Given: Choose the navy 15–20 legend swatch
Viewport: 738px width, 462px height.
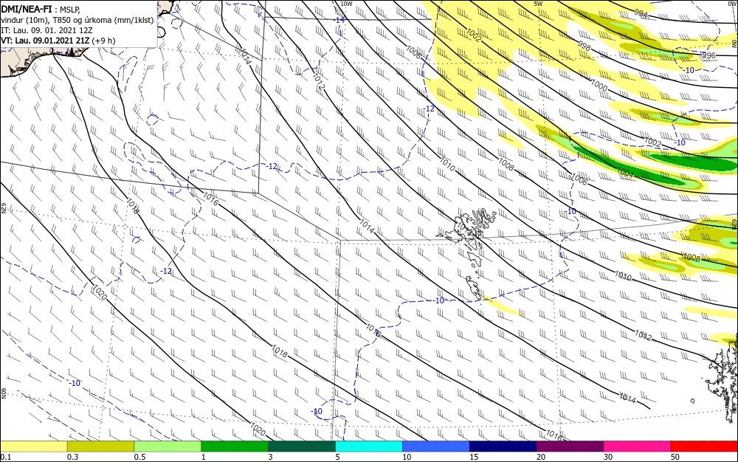Looking at the screenshot, I should 503,447.
